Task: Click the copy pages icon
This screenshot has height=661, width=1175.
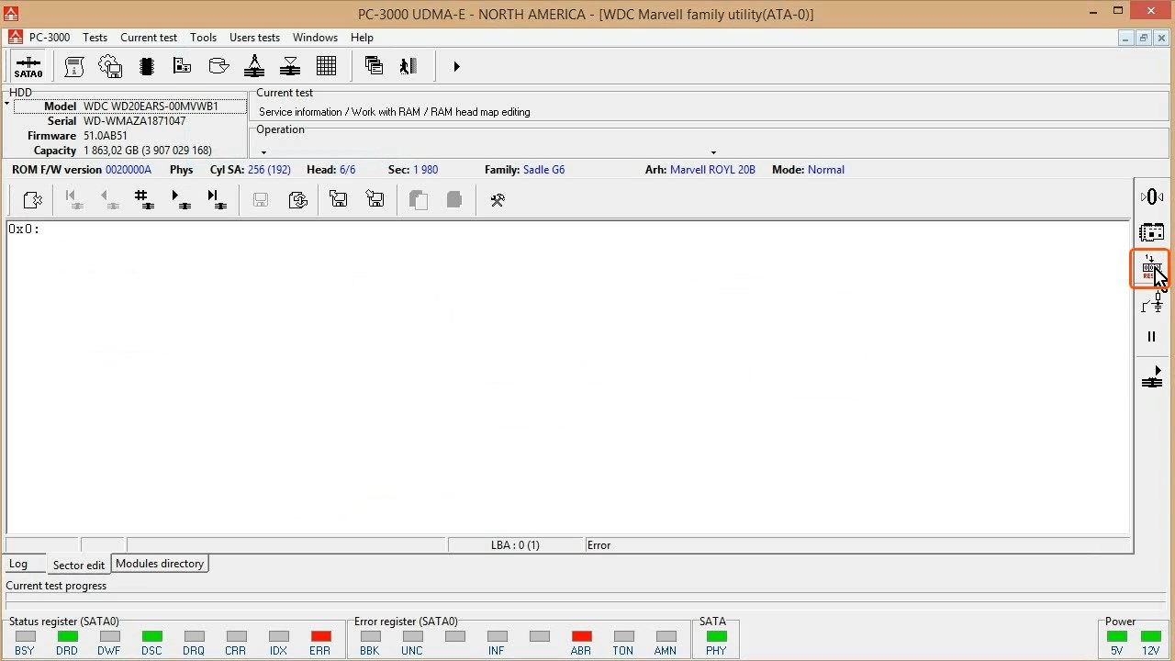Action: point(419,199)
